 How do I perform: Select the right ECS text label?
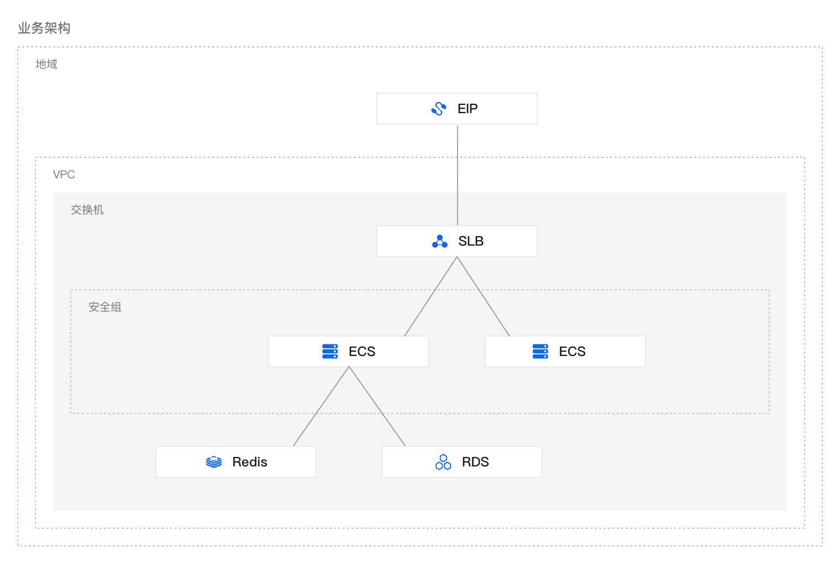572,352
